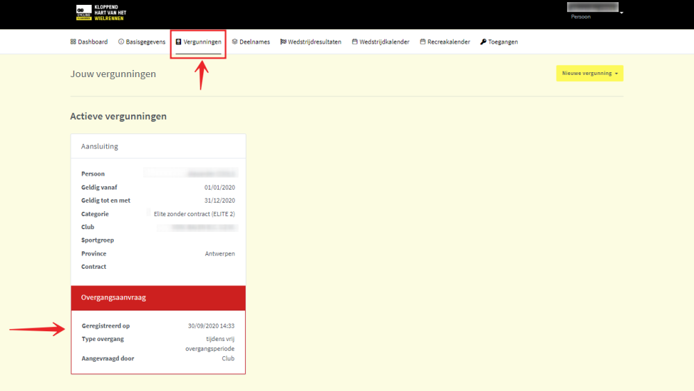The height and width of the screenshot is (391, 694).
Task: Click the Aangevraagd door label
Action: point(108,358)
